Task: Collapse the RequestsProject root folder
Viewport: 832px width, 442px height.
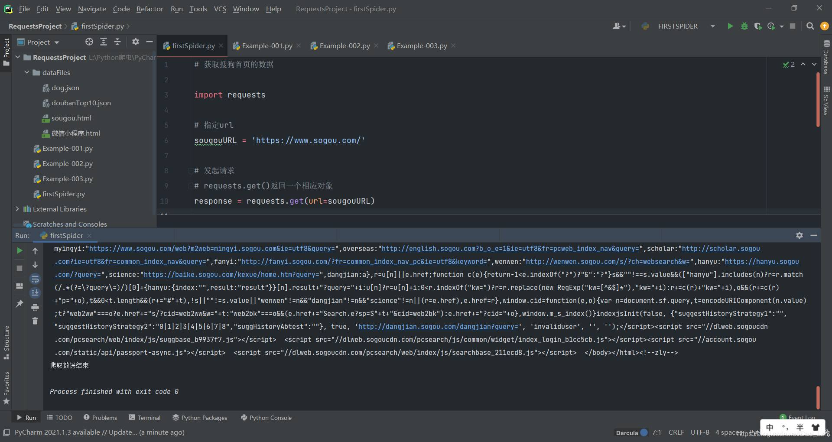Action: [18, 57]
